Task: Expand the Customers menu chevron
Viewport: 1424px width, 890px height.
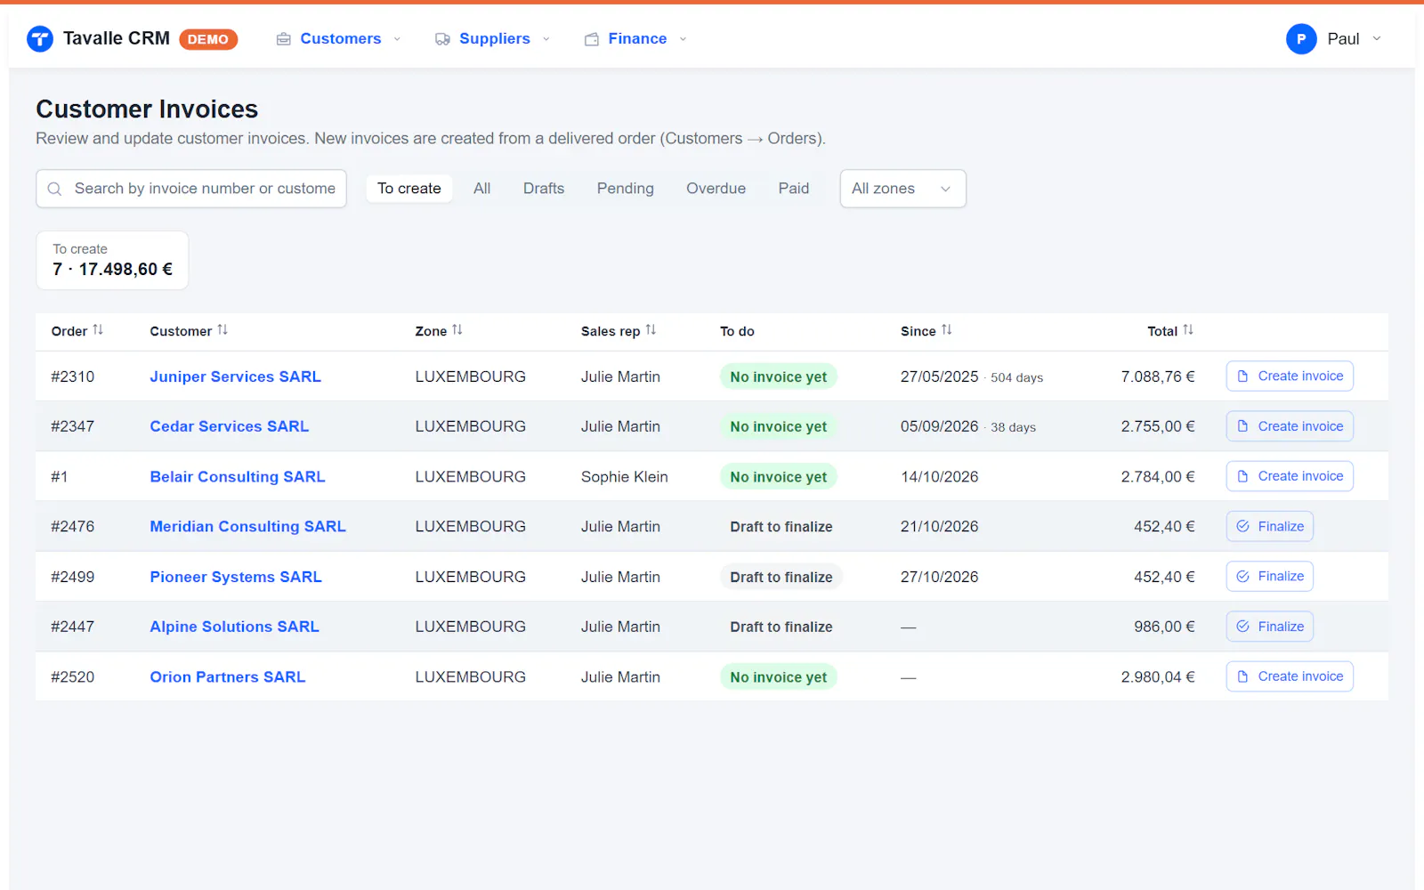Action: coord(397,39)
